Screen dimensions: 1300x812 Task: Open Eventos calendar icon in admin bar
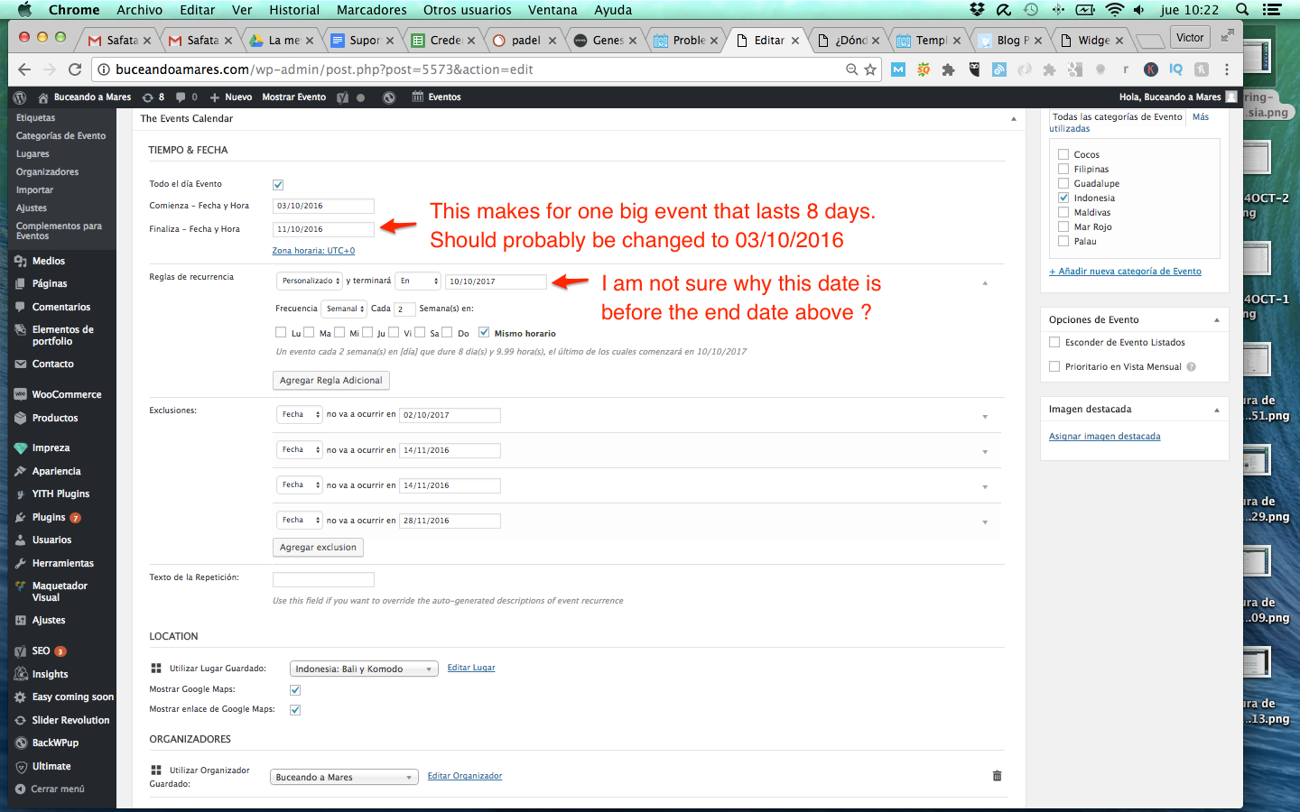pyautogui.click(x=436, y=97)
